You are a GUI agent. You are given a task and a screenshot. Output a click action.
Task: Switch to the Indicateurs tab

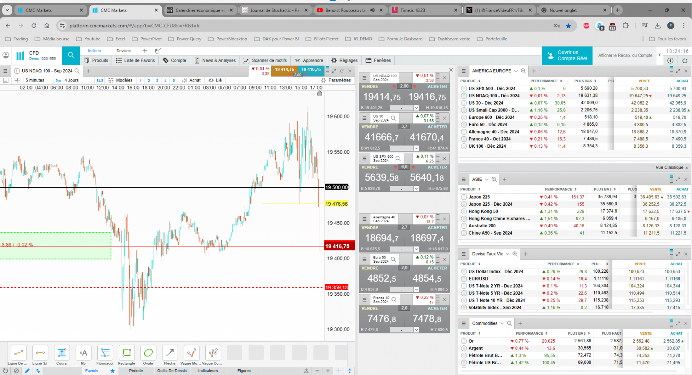coord(208,371)
